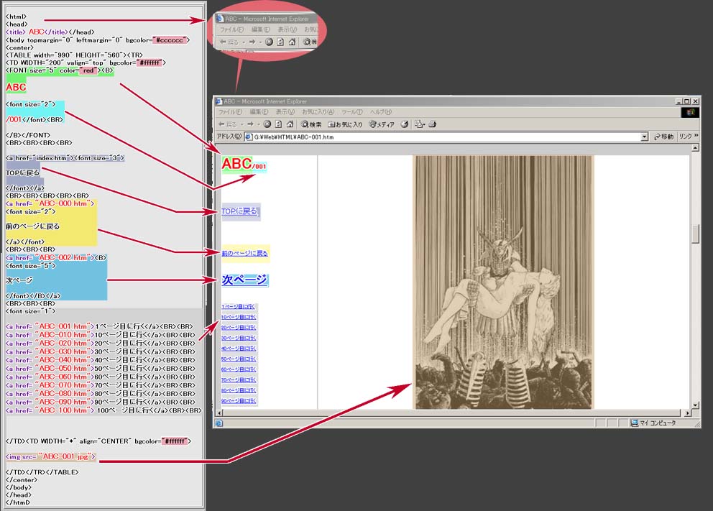The width and height of the screenshot is (713, 511).
Task: Open the Favorites (お気に入り) menu in menu bar
Action: point(318,112)
